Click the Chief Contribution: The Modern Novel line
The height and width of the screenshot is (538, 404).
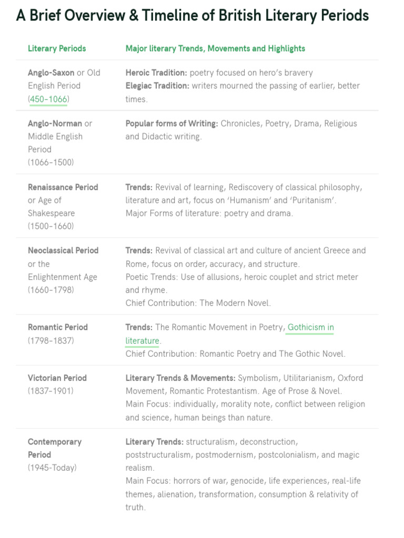click(198, 303)
